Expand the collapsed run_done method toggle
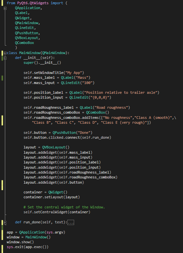This screenshot has height=253, width=183. tap(5, 222)
